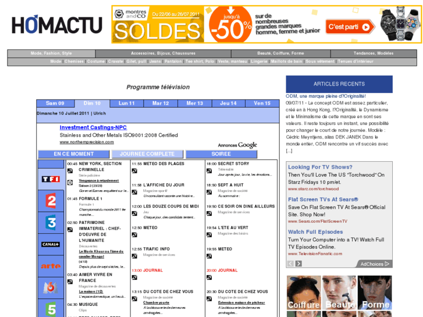Switch to Ven 15 day tab
Viewport: 423px width, 317px height.
pos(262,104)
